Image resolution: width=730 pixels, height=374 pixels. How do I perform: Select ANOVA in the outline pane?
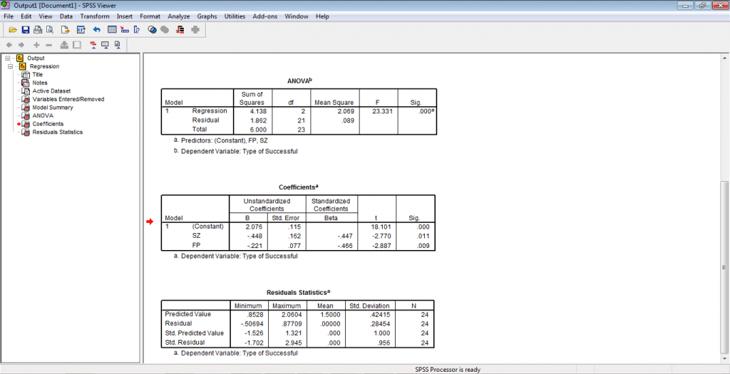point(42,115)
